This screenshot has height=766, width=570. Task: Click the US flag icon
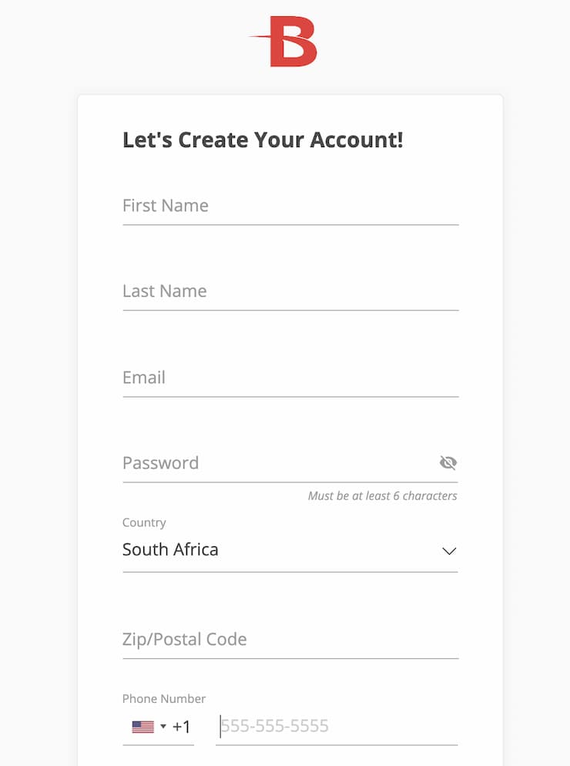coord(142,727)
